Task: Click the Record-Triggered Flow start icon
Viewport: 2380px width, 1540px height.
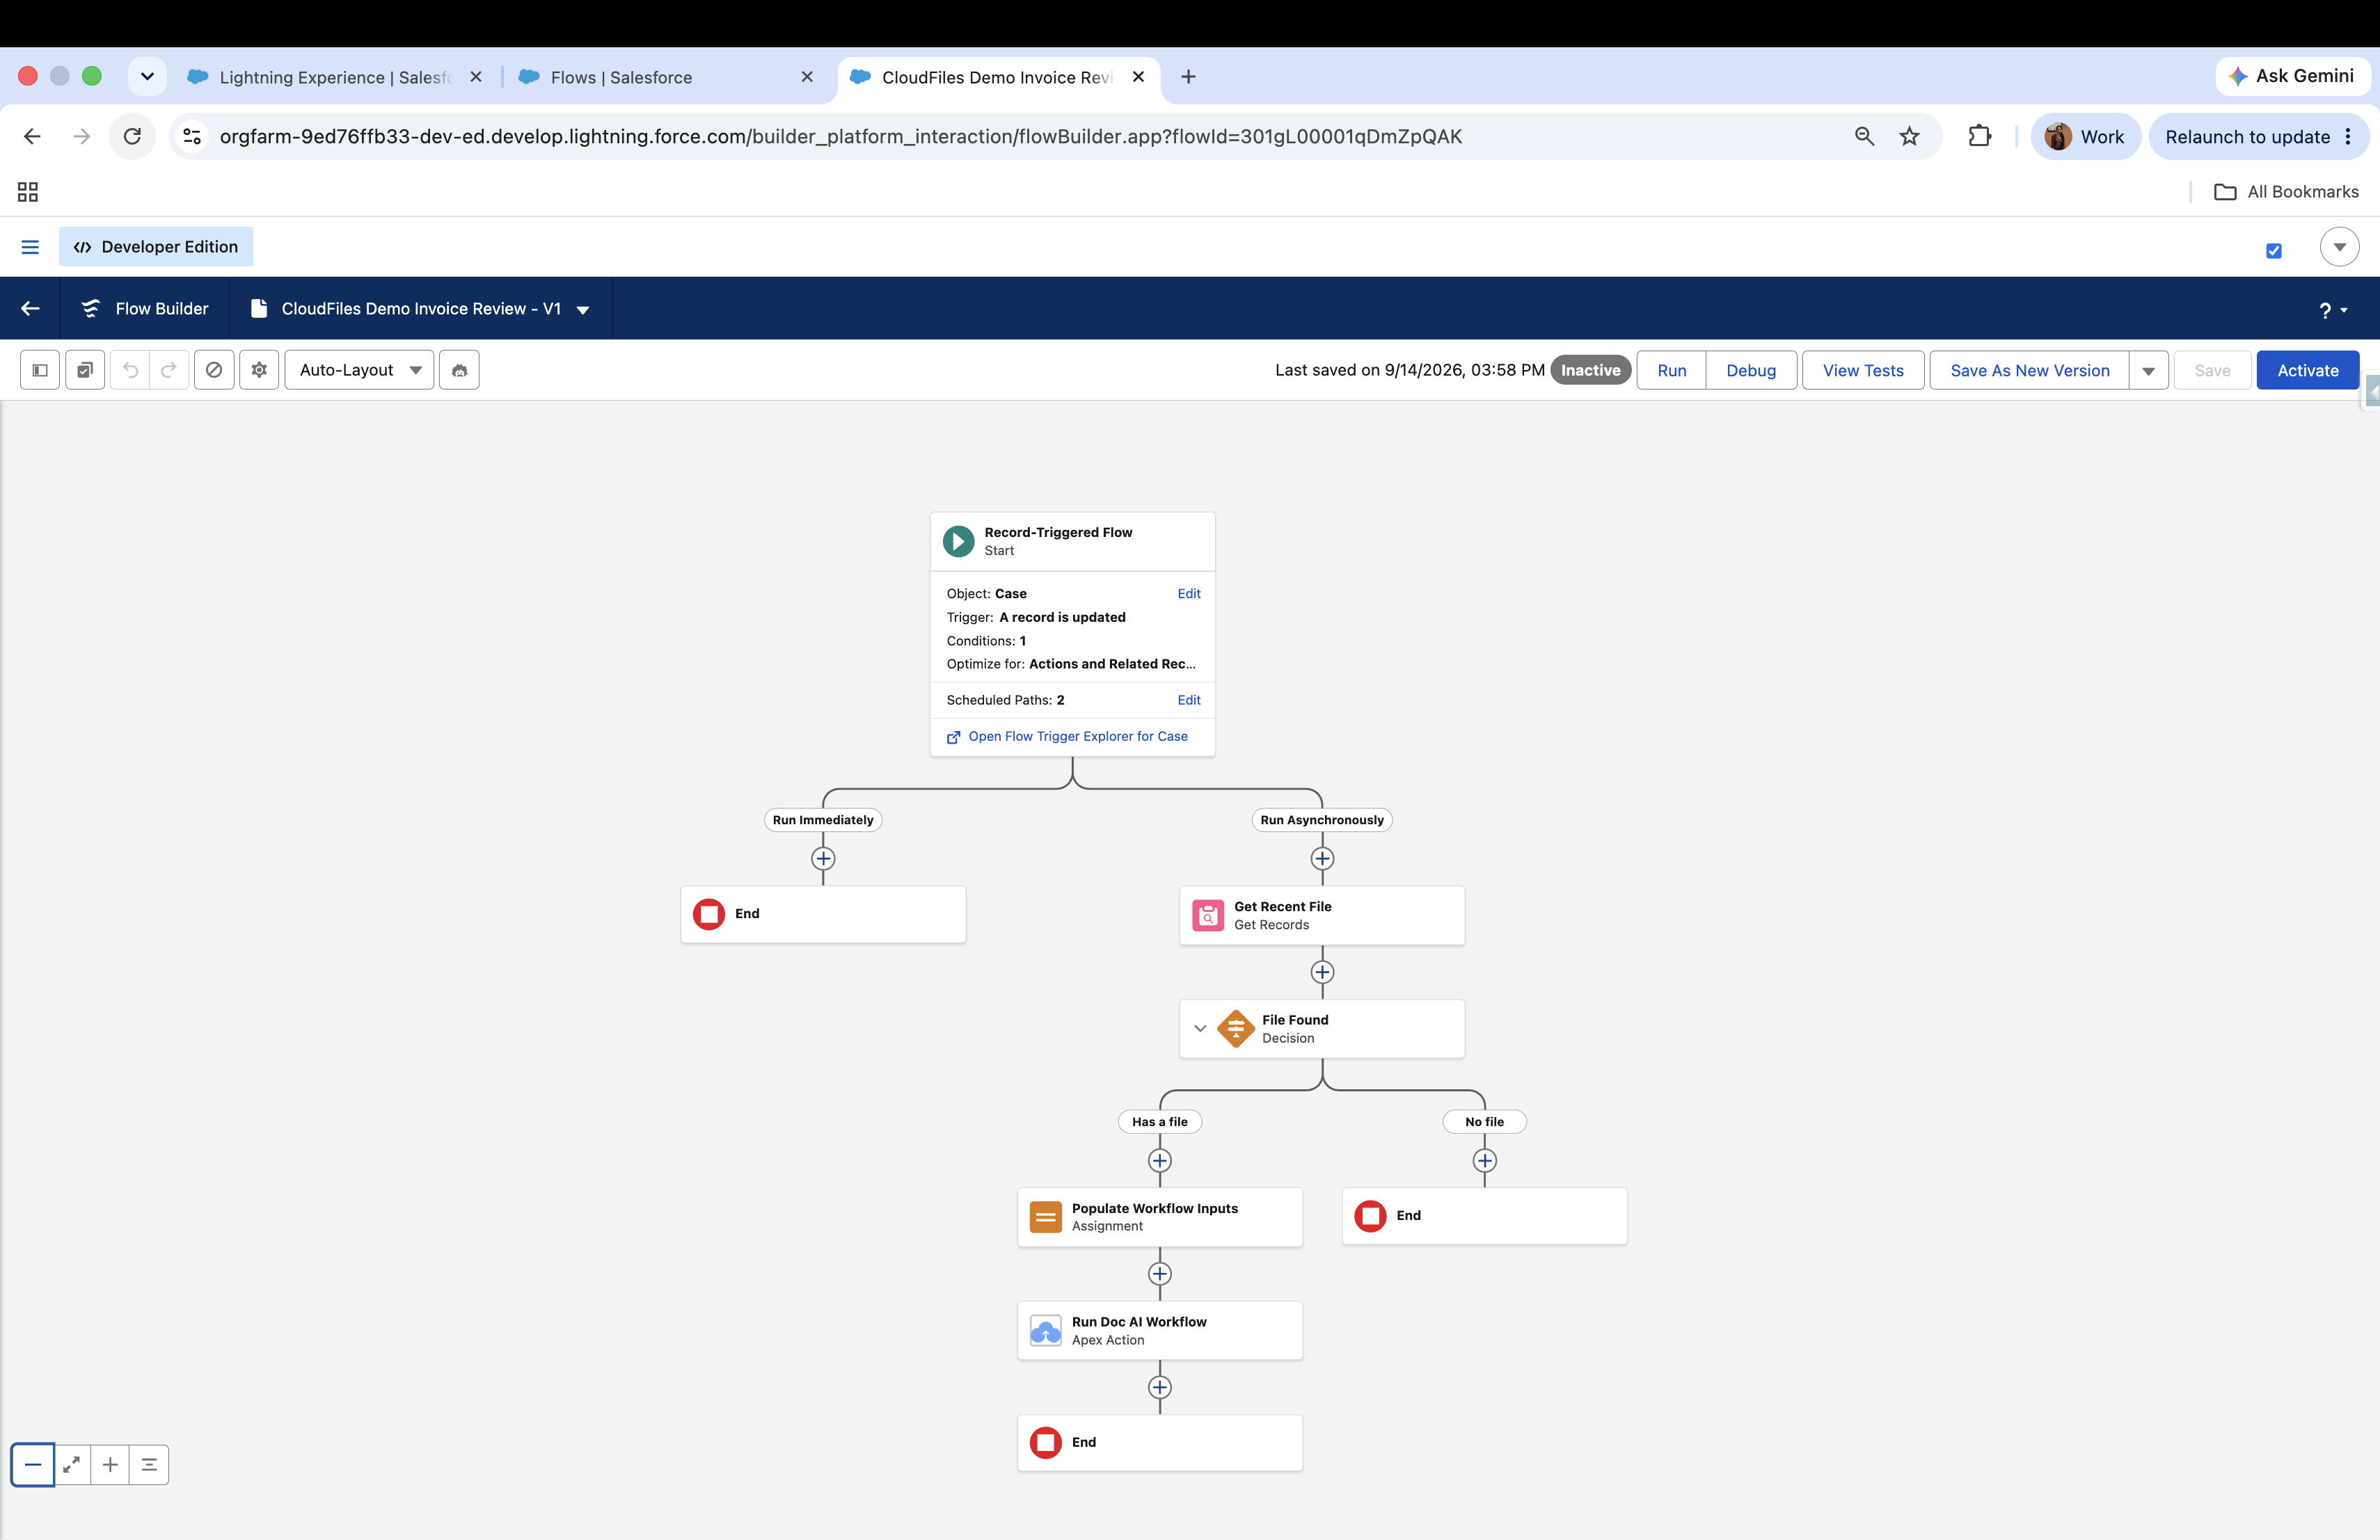Action: click(x=958, y=540)
